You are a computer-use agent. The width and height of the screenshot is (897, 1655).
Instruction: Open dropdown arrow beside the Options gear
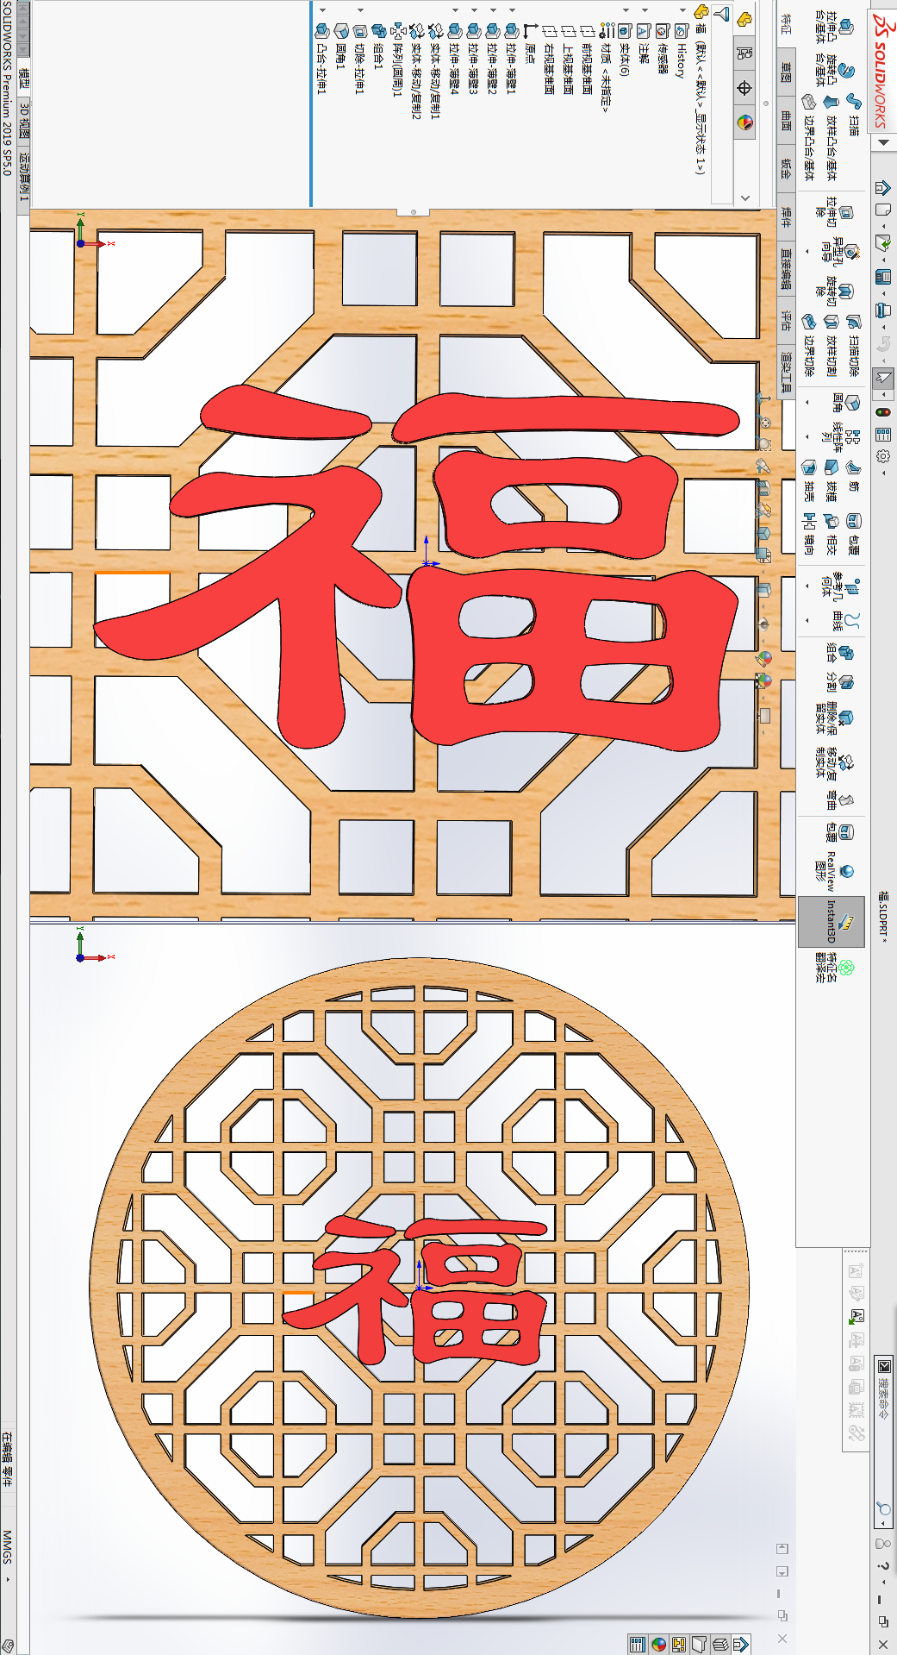[x=883, y=472]
